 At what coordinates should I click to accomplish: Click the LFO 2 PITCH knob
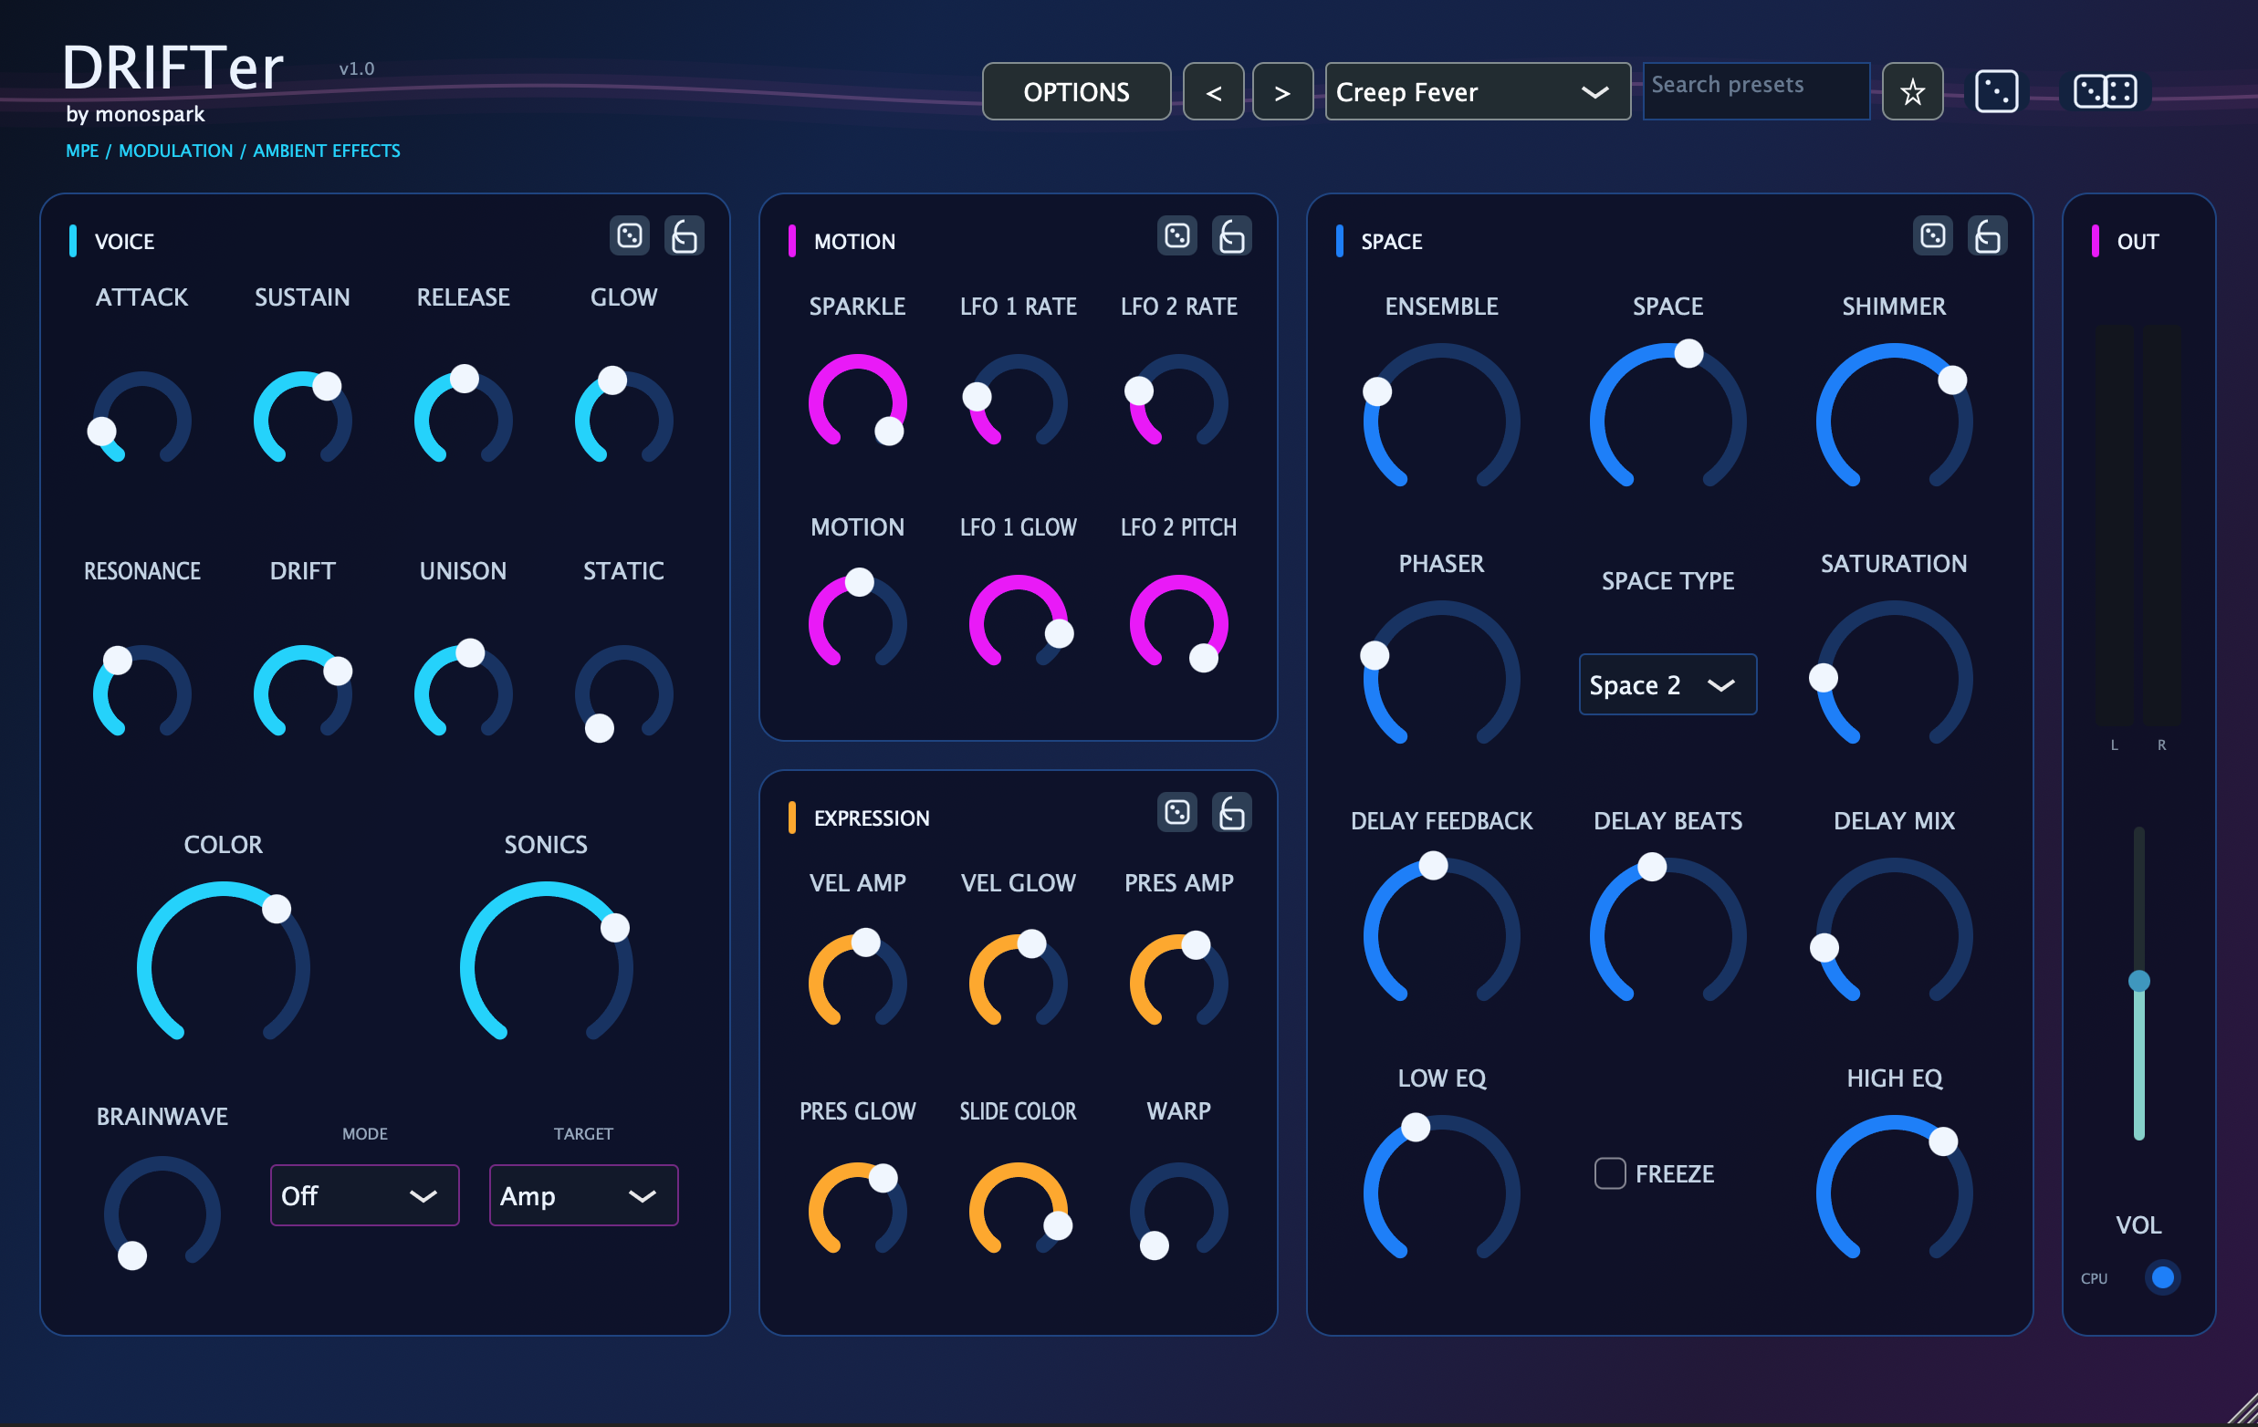pos(1178,622)
